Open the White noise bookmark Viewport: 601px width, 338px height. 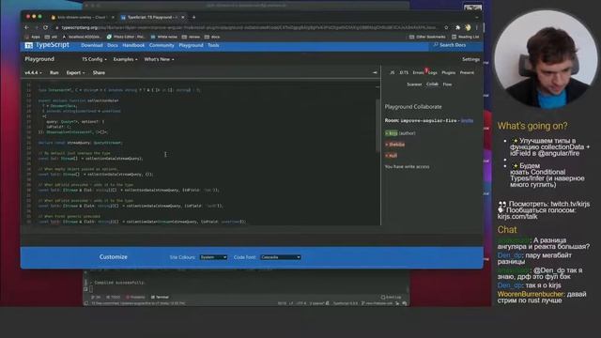(x=164, y=37)
